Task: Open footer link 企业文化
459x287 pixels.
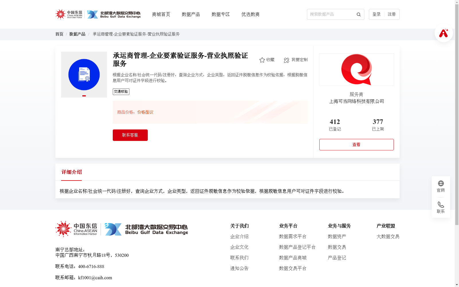Action: (x=239, y=247)
